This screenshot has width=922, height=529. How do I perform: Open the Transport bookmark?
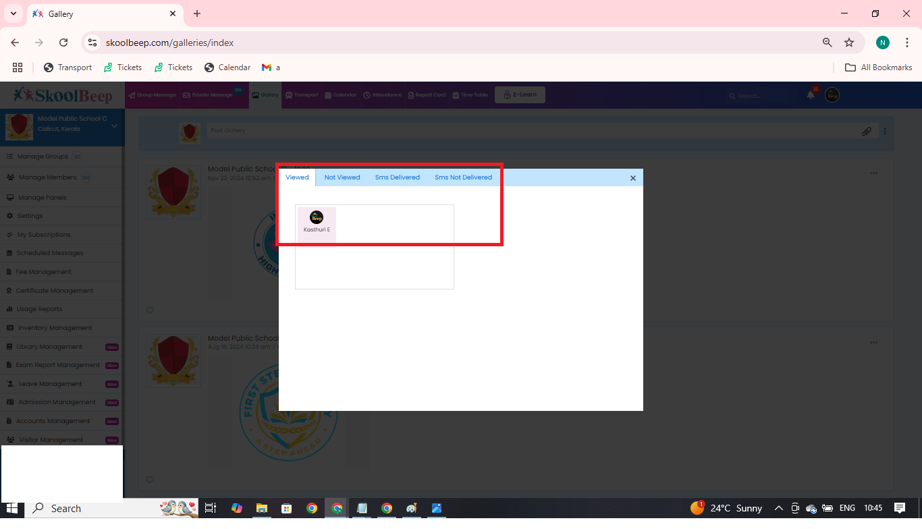(x=67, y=67)
